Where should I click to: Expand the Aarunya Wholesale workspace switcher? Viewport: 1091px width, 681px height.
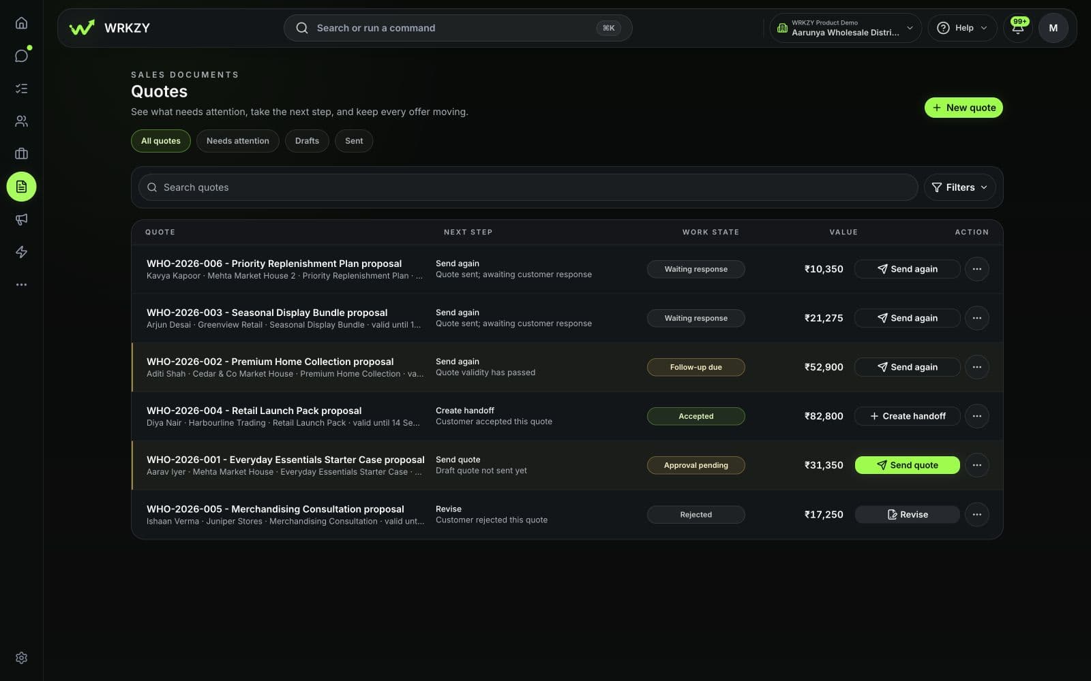[846, 28]
